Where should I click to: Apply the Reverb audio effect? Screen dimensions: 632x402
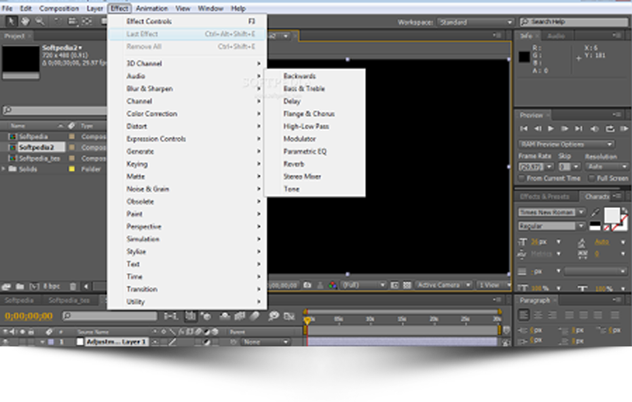pos(314,164)
